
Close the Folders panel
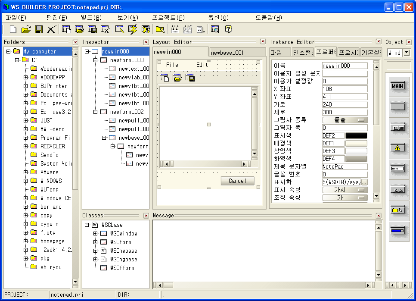click(x=75, y=42)
